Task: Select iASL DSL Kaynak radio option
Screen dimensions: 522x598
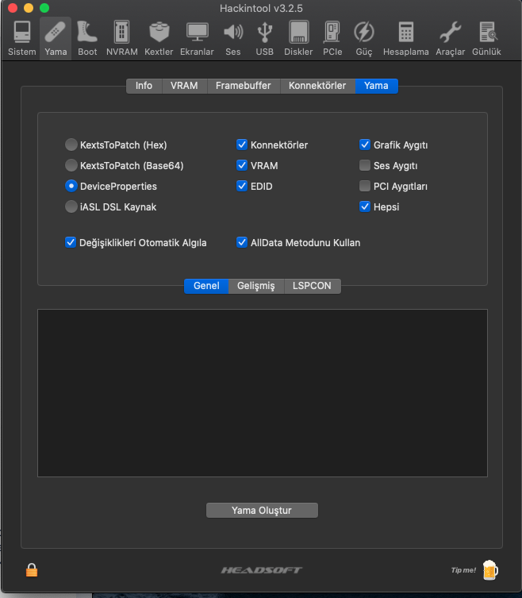Action: coord(71,206)
